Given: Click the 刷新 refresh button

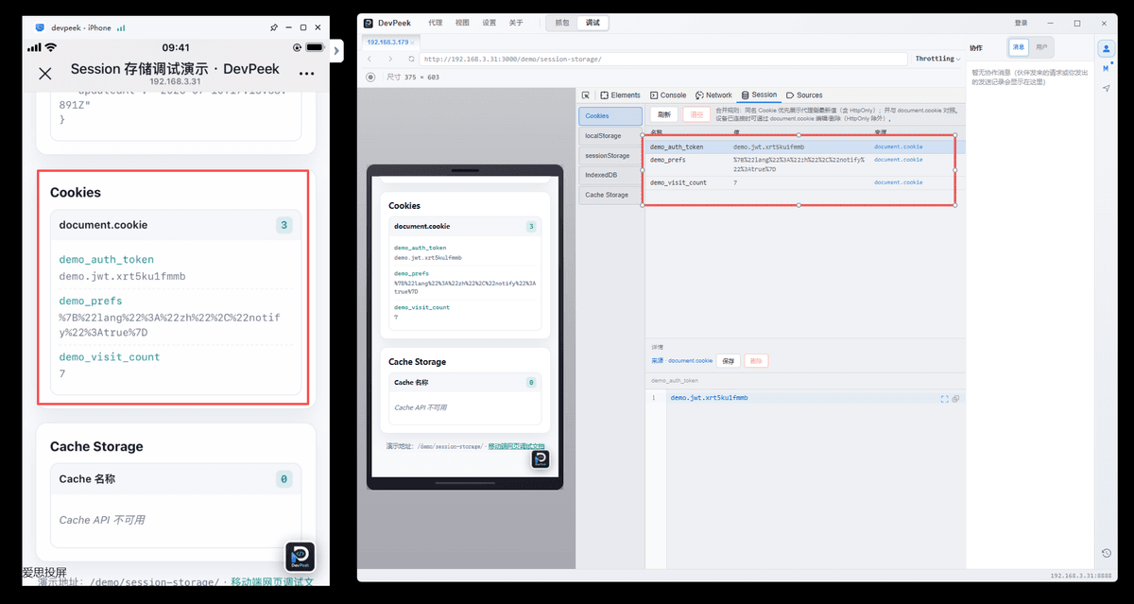Looking at the screenshot, I should [x=664, y=114].
